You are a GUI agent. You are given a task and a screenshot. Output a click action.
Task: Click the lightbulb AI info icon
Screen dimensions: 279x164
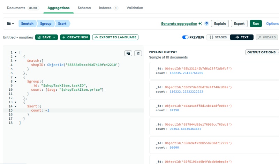click(x=206, y=24)
